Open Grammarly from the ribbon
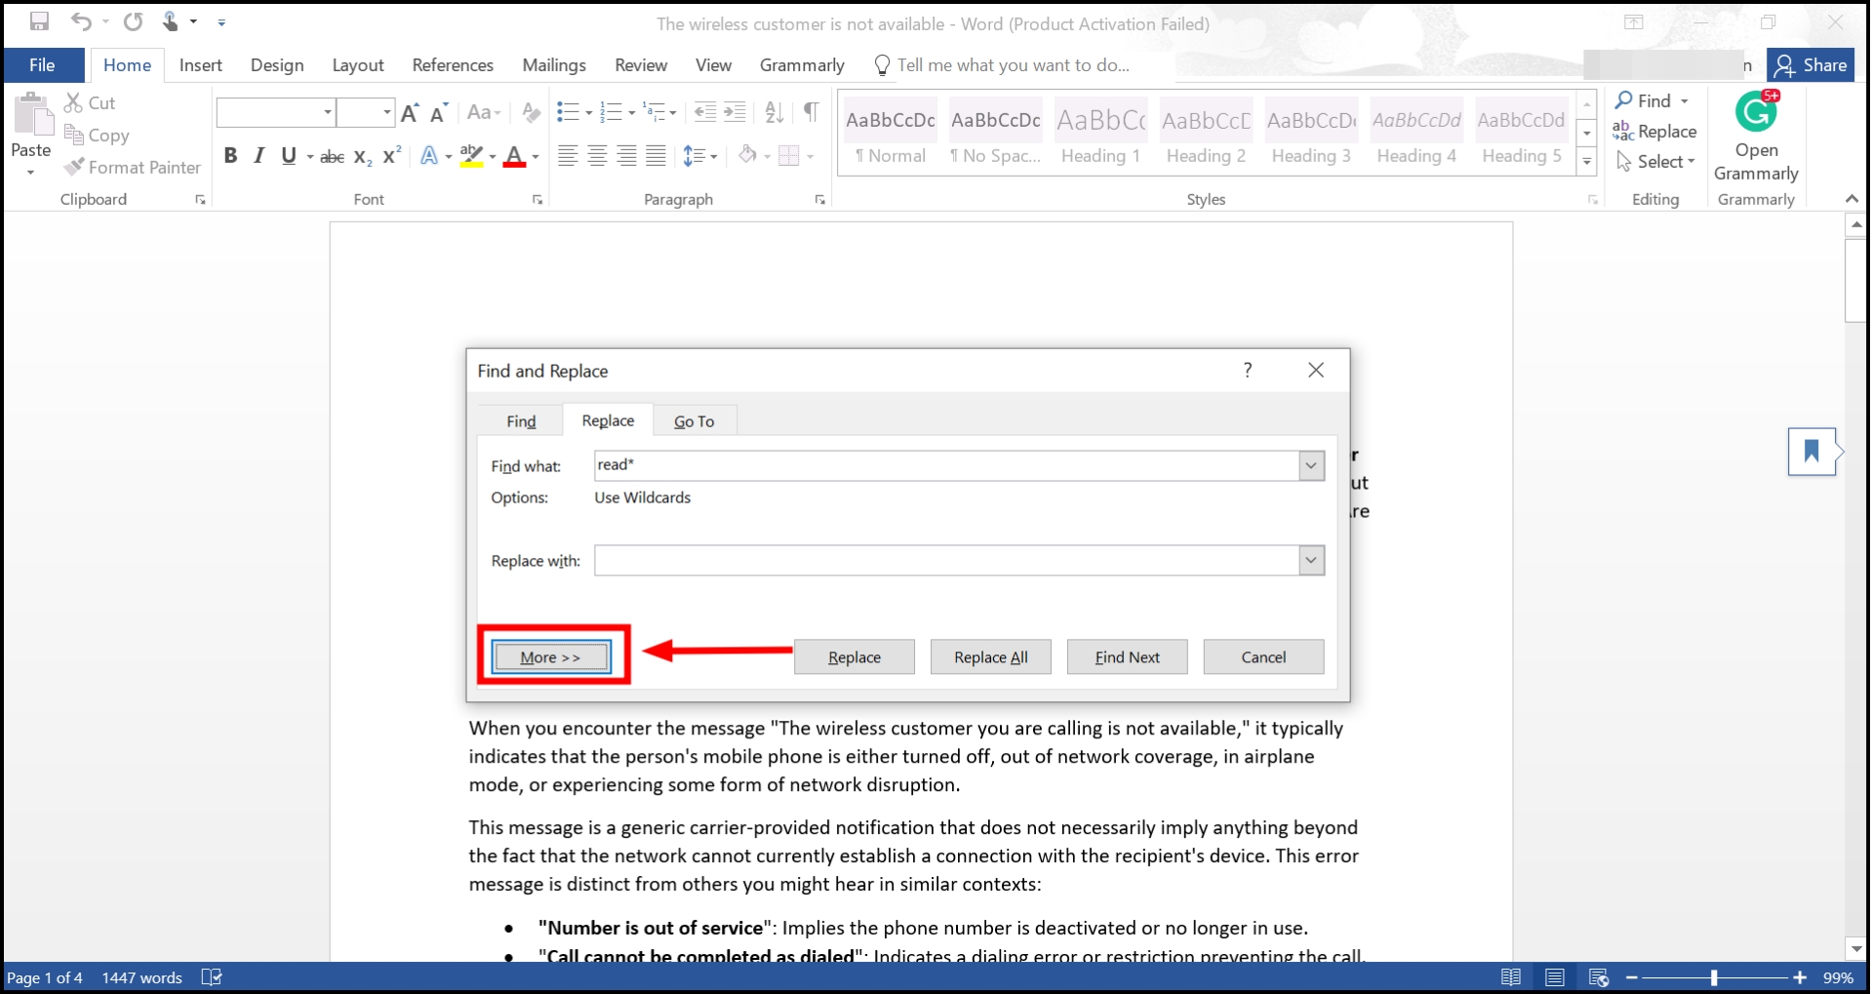The height and width of the screenshot is (994, 1872). tap(1755, 137)
